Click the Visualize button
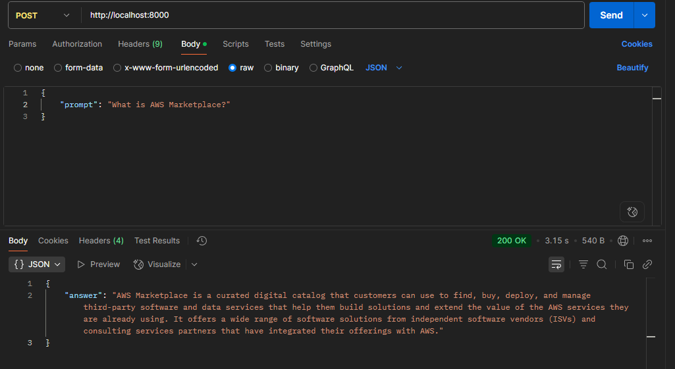This screenshot has width=675, height=369. click(x=157, y=264)
